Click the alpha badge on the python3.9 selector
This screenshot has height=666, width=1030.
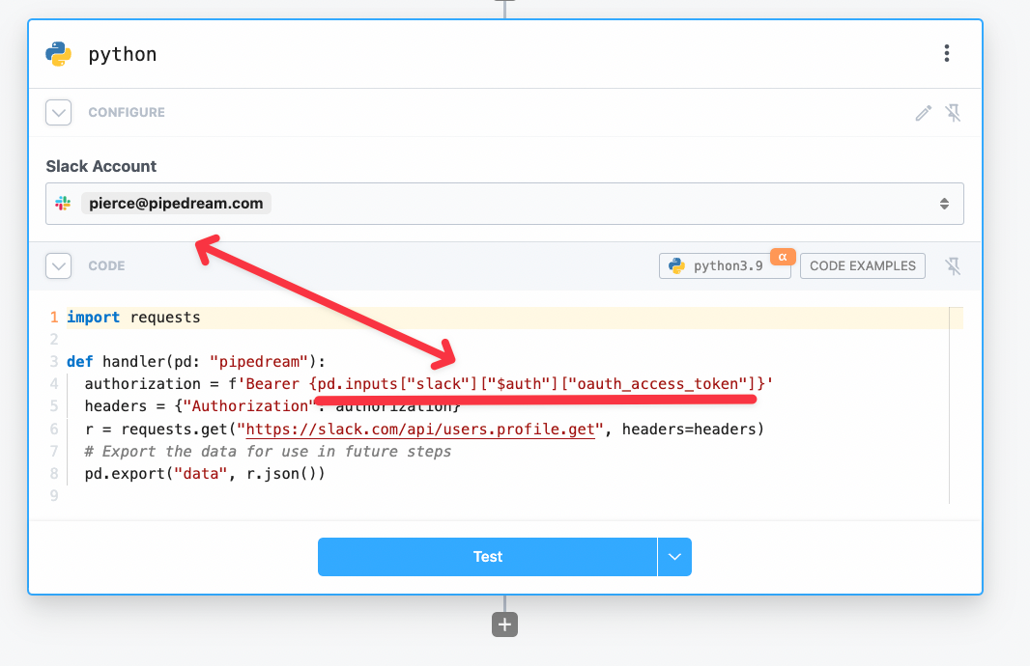click(x=781, y=256)
